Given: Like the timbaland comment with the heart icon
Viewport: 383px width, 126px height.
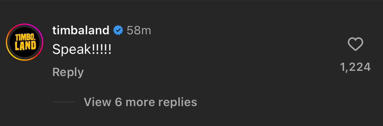Looking at the screenshot, I should (x=355, y=45).
